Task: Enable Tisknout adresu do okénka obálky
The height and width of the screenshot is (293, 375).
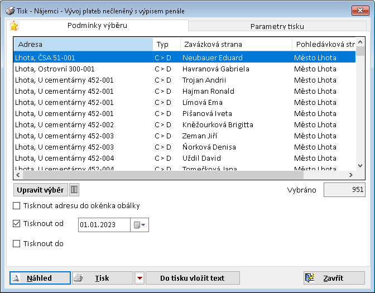Action: (x=16, y=205)
